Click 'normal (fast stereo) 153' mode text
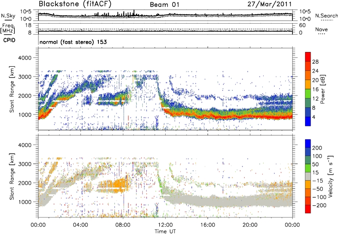 coord(73,42)
